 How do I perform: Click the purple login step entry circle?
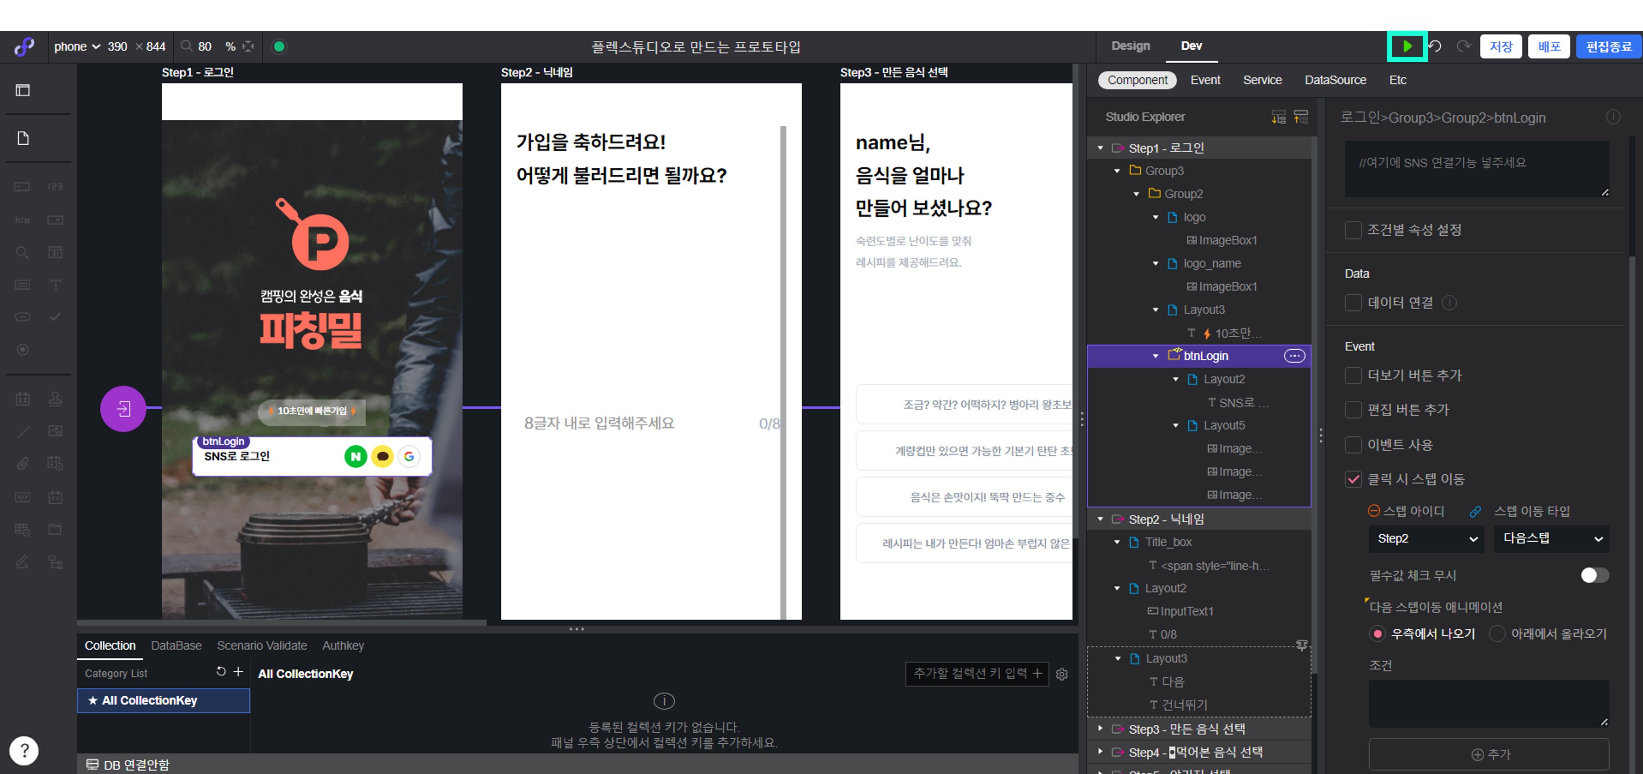[x=123, y=408]
